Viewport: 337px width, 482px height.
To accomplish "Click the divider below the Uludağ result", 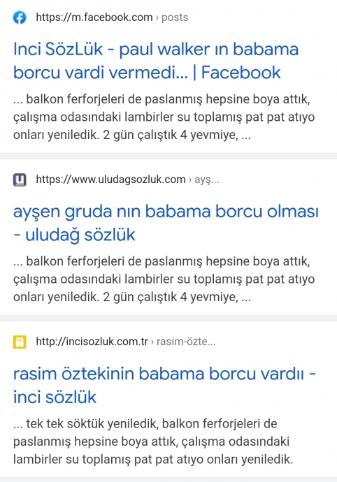I will pyautogui.click(x=168, y=318).
